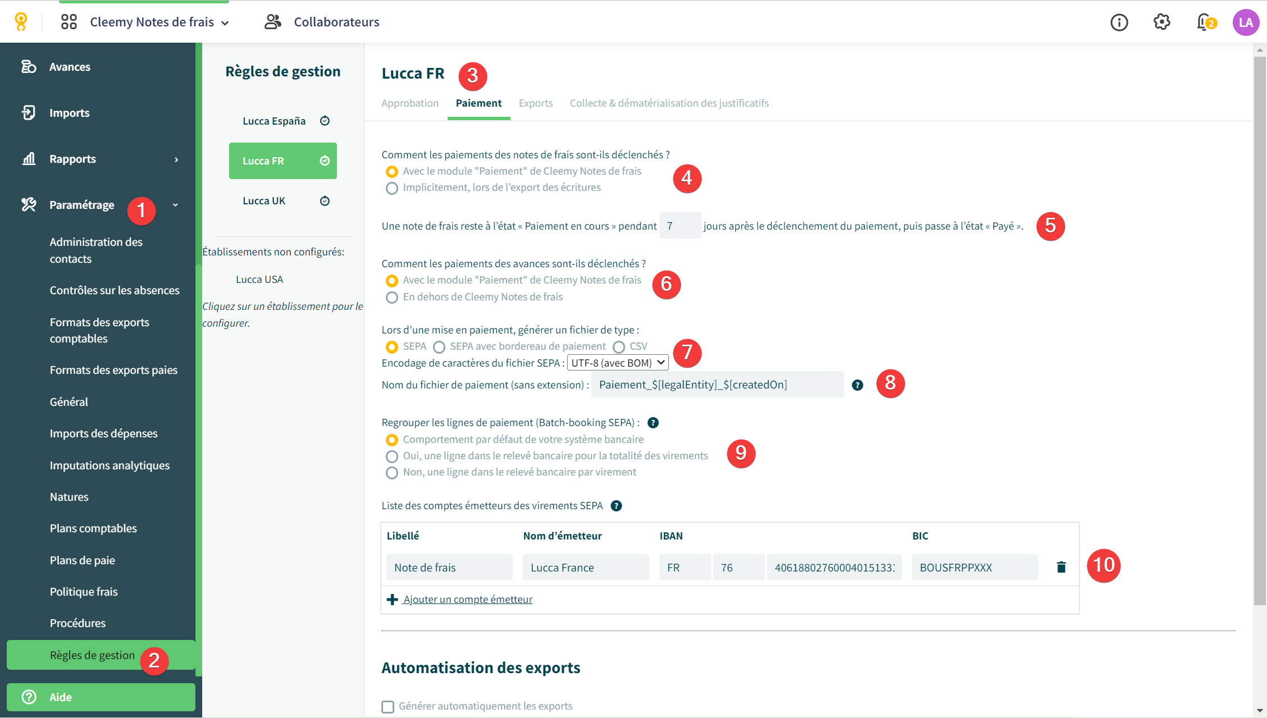Edit Nom d'émetteur field Lucca France
Screen dimensions: 1267x718
click(x=586, y=568)
